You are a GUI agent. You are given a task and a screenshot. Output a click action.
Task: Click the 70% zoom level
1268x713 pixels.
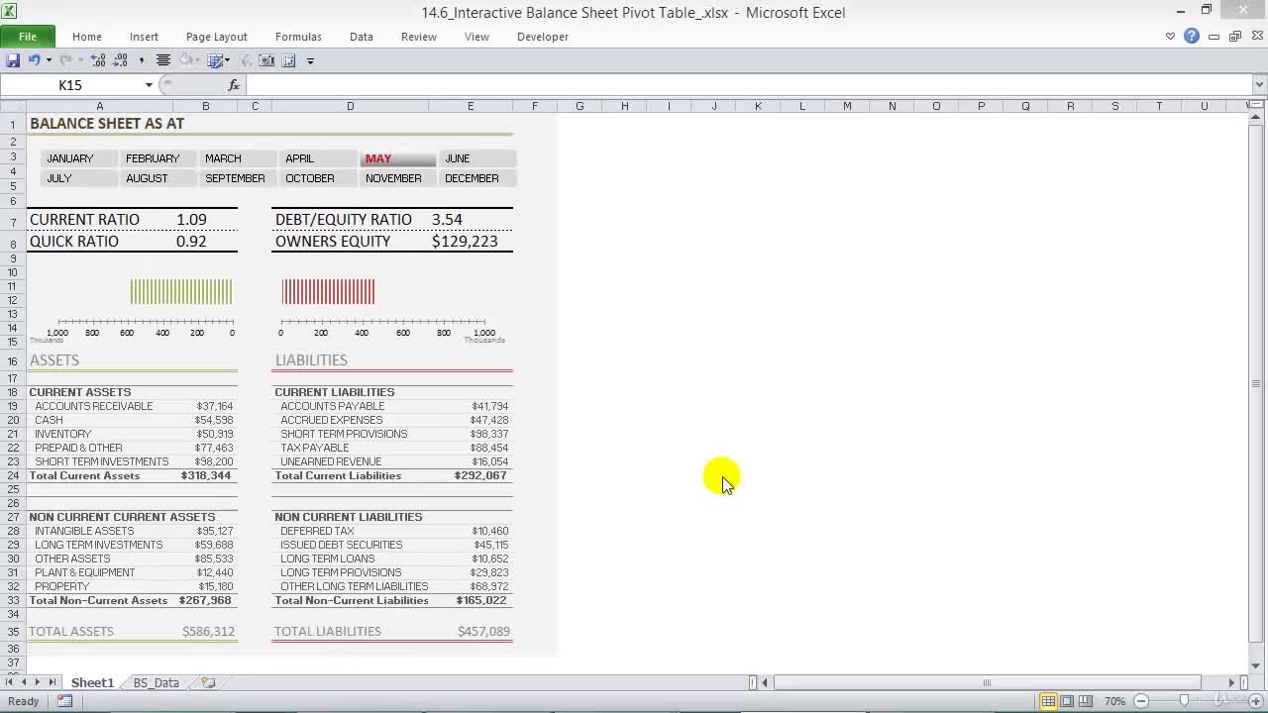[x=1114, y=701]
